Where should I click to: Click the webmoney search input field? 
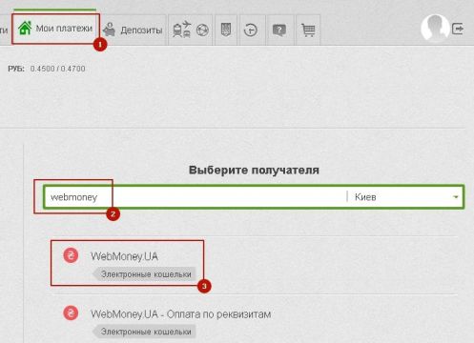click(x=196, y=197)
